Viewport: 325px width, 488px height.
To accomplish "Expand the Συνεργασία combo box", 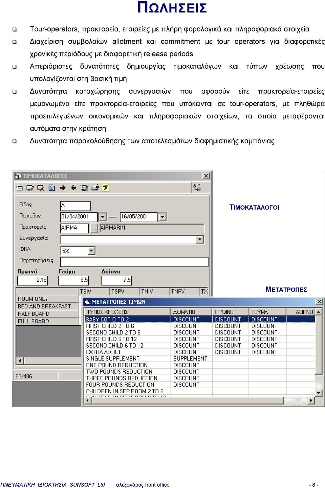I will 200,239.
